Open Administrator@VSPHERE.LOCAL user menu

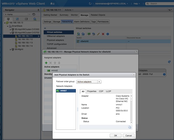pyautogui.click(x=112, y=4)
